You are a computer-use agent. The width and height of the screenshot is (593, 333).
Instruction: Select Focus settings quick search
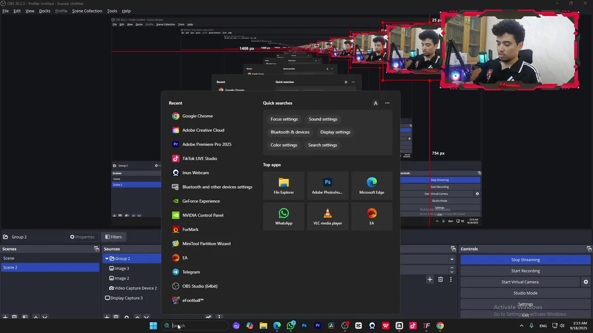tap(284, 119)
